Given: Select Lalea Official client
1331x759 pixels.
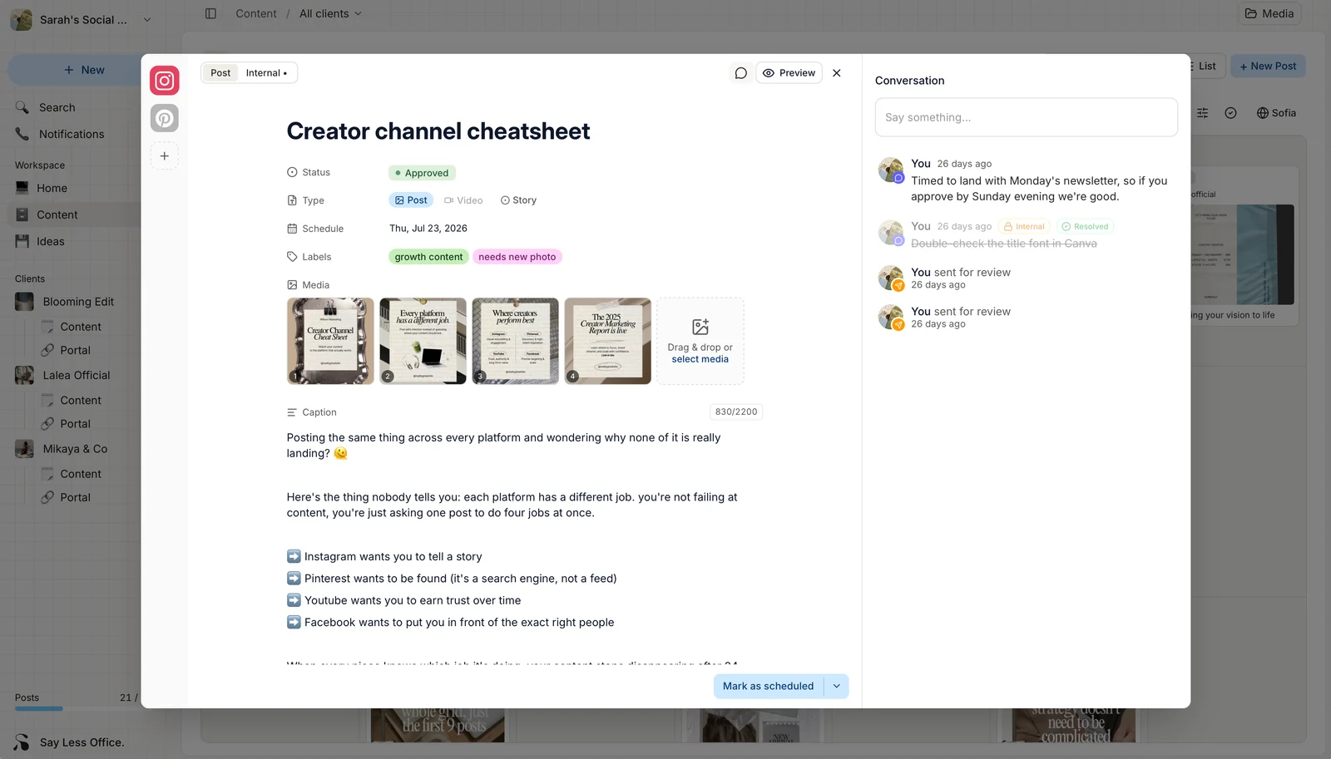Looking at the screenshot, I should (x=77, y=375).
